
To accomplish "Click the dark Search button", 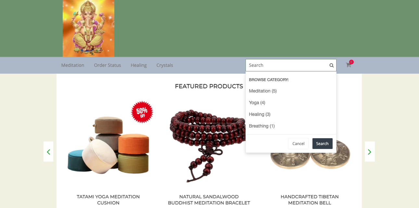I will pyautogui.click(x=323, y=143).
